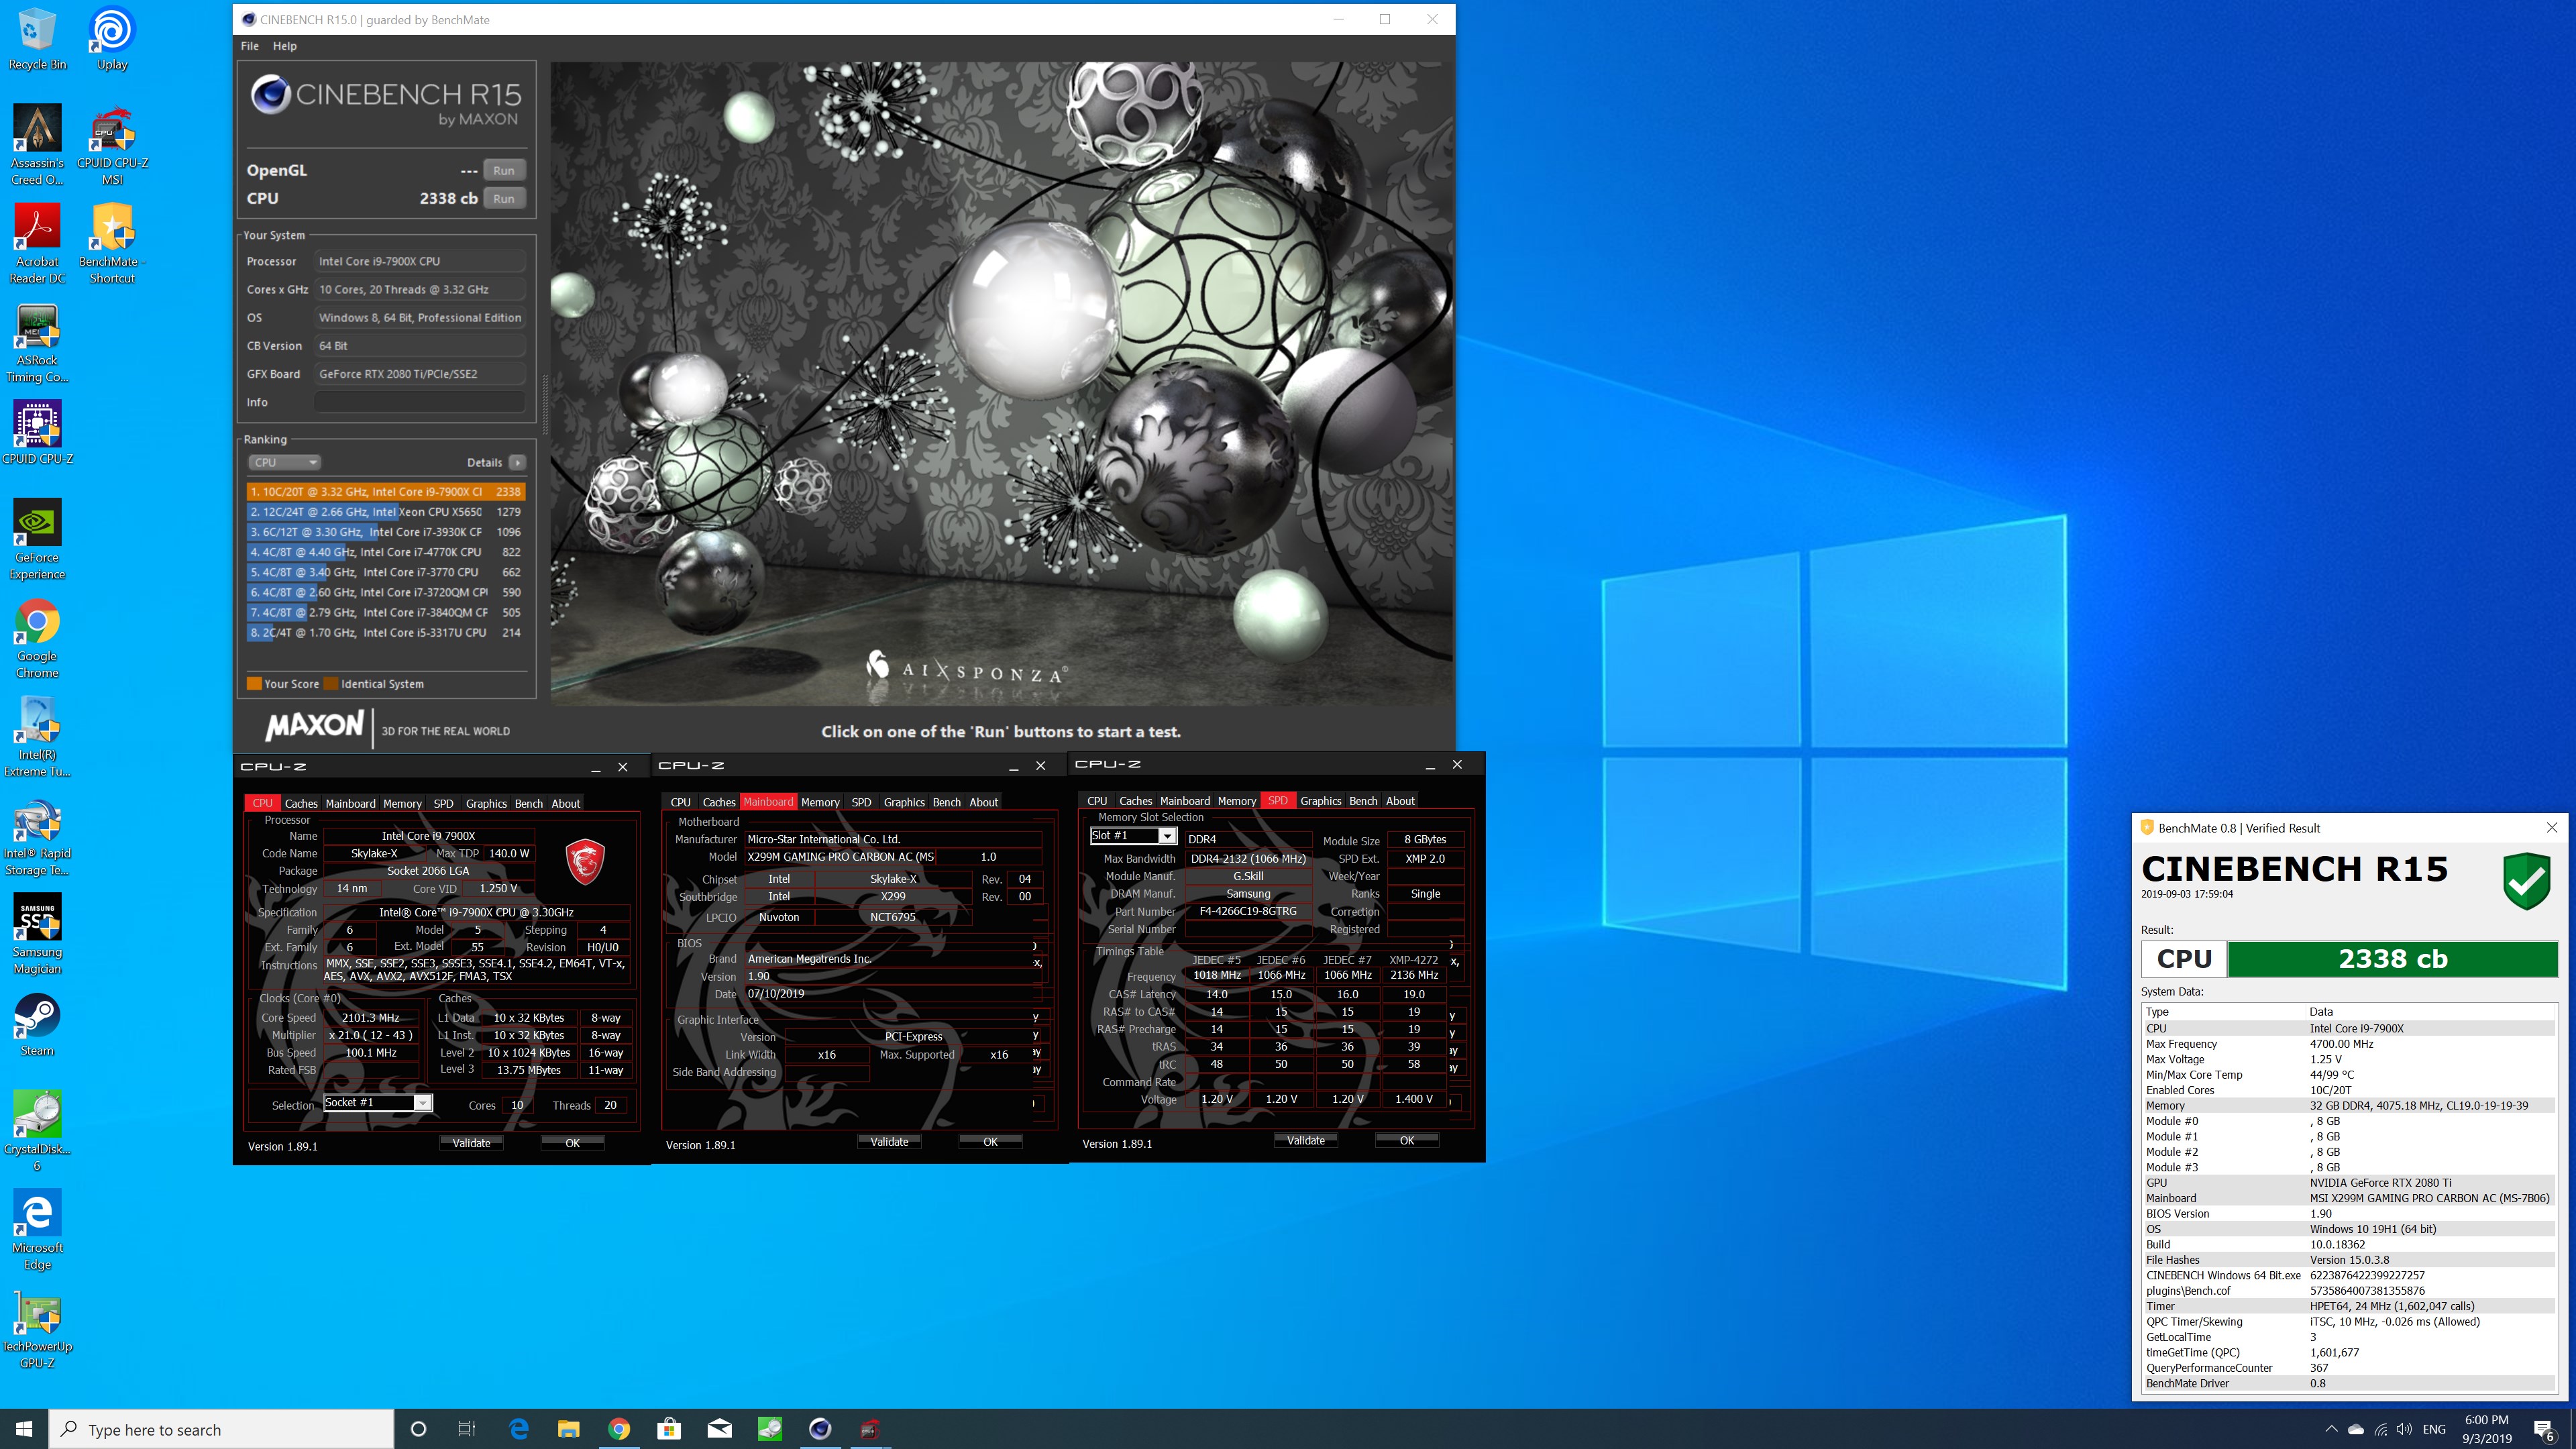The image size is (2576, 1449).
Task: Click Validate in middle CPU-Z window
Action: [889, 1141]
